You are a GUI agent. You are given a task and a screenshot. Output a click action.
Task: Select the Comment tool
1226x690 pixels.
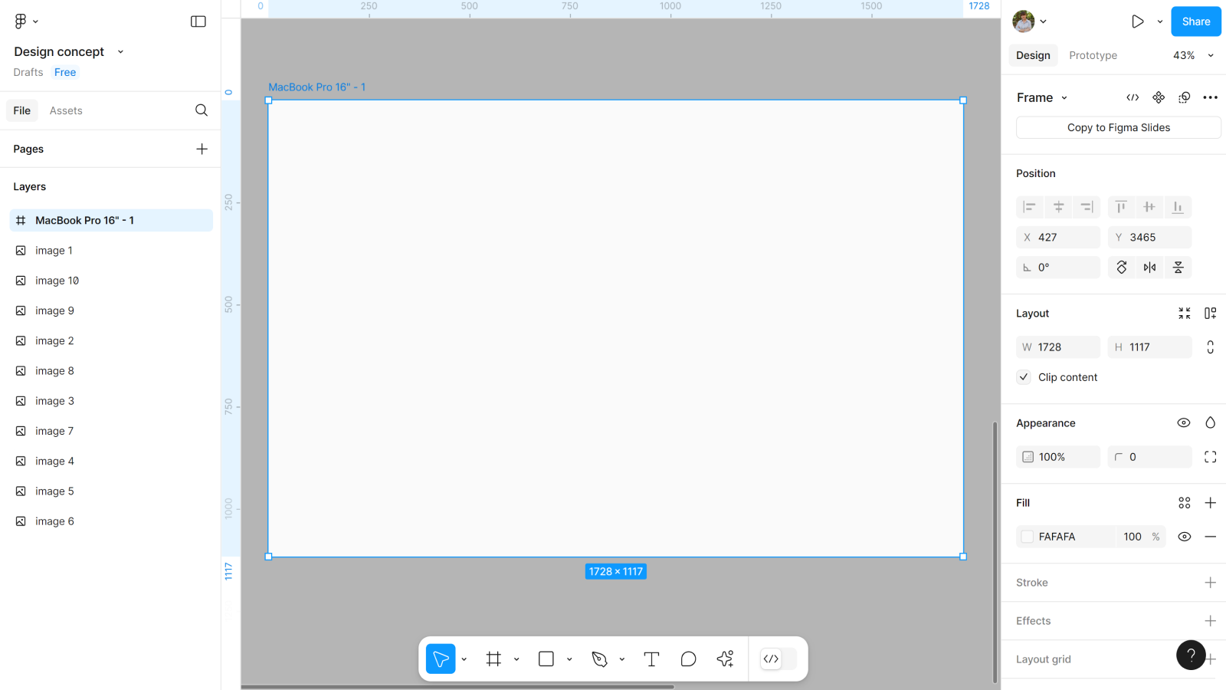pyautogui.click(x=688, y=659)
